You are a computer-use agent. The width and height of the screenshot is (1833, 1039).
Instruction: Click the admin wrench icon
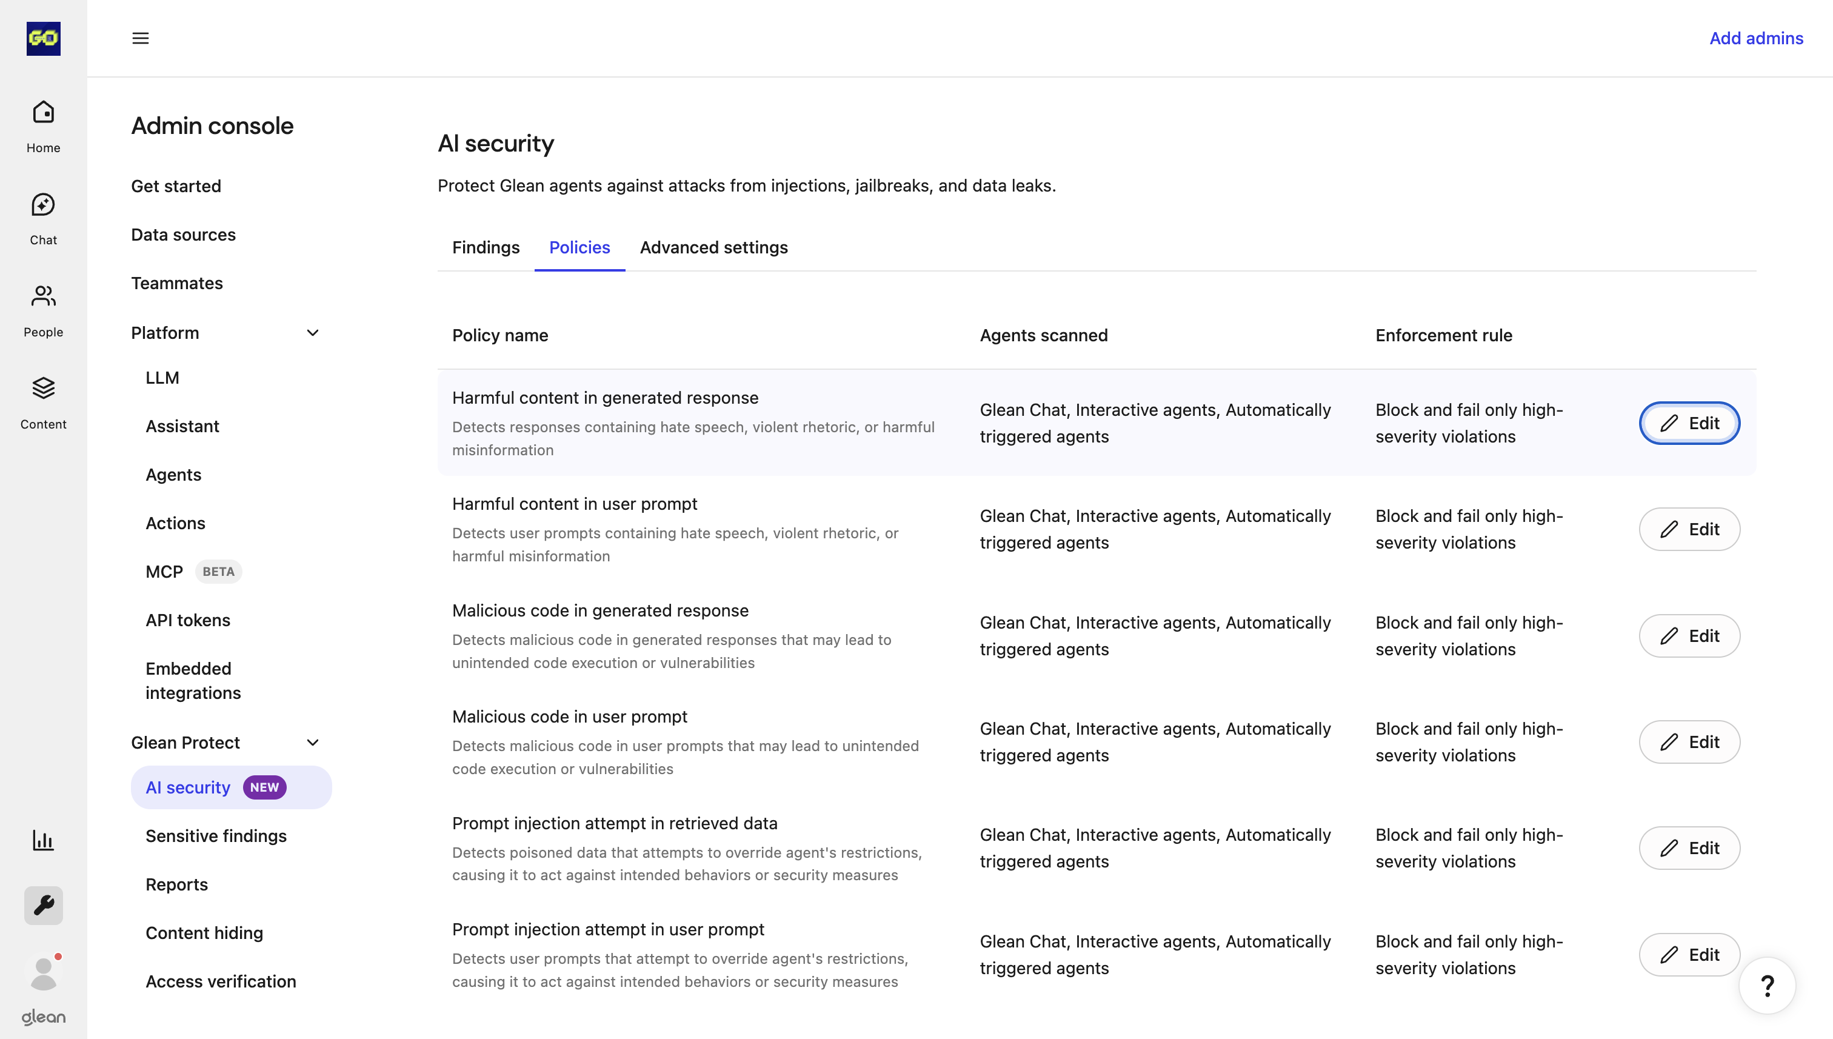click(x=44, y=905)
